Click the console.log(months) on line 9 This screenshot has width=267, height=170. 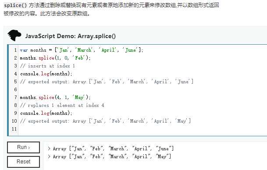point(46,113)
